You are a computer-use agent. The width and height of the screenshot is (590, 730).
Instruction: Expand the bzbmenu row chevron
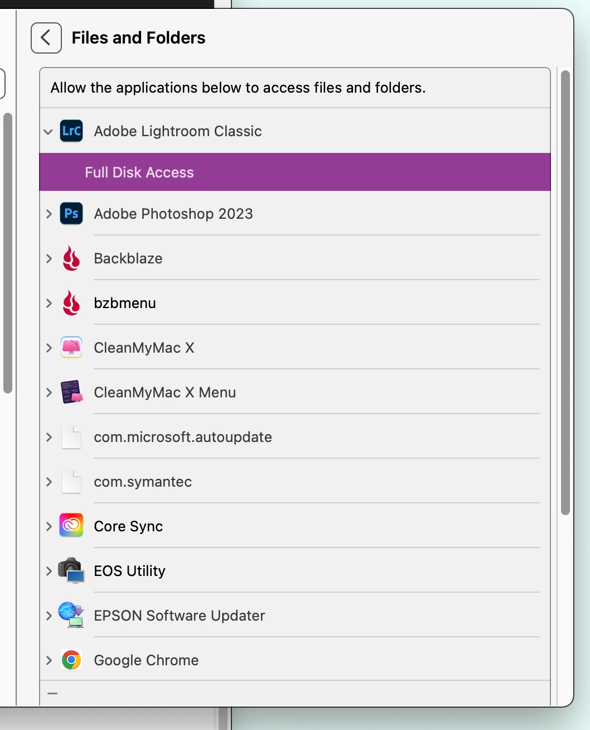point(49,303)
